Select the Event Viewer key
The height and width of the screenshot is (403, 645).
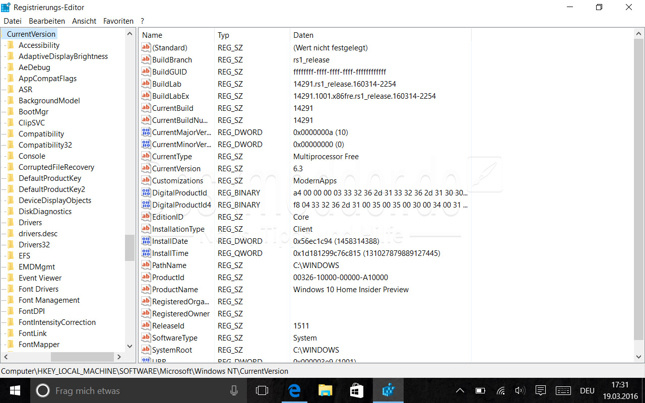click(40, 278)
